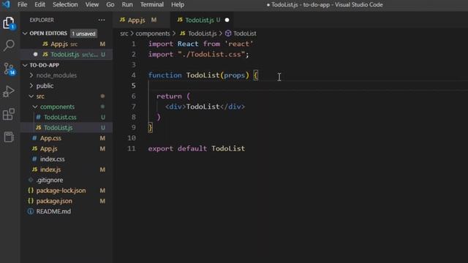The image size is (468, 263).
Task: Open package.json file
Action: 67,201
